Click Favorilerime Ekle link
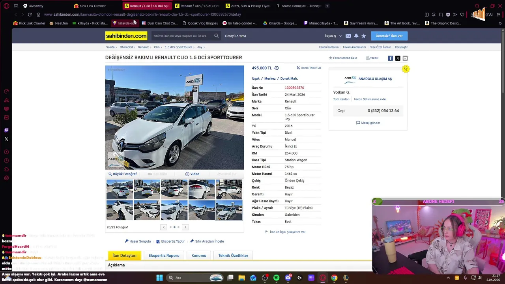 click(343, 58)
